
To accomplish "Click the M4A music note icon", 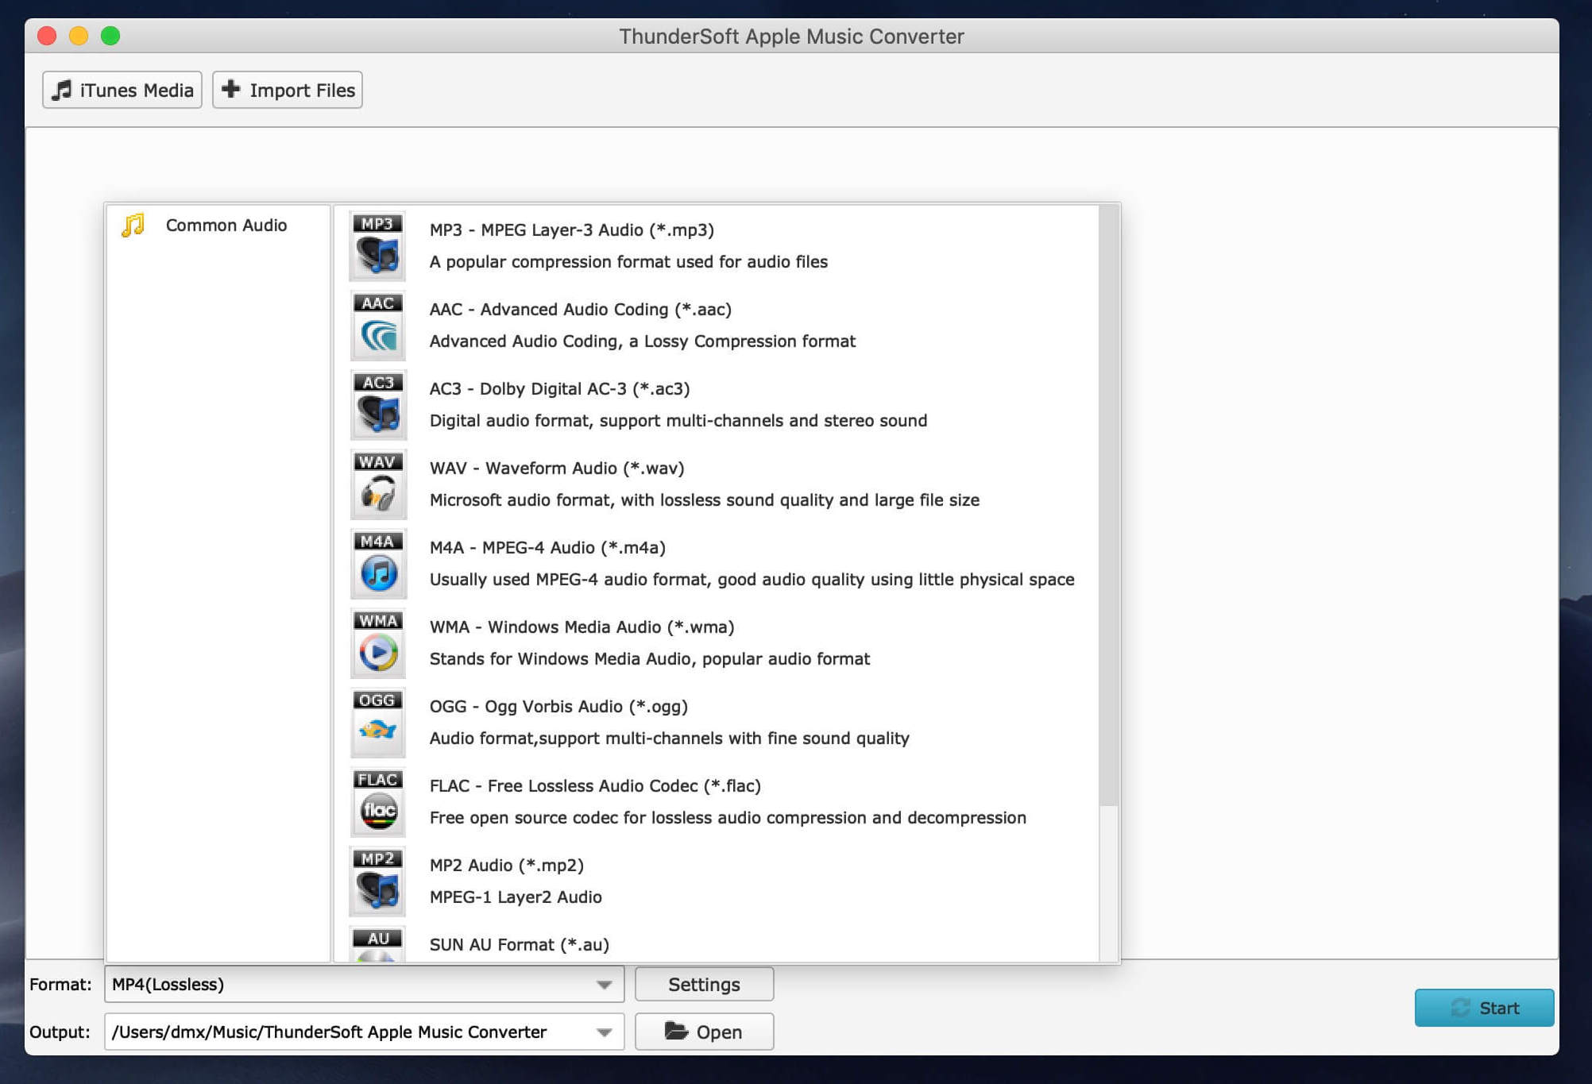I will [x=377, y=564].
